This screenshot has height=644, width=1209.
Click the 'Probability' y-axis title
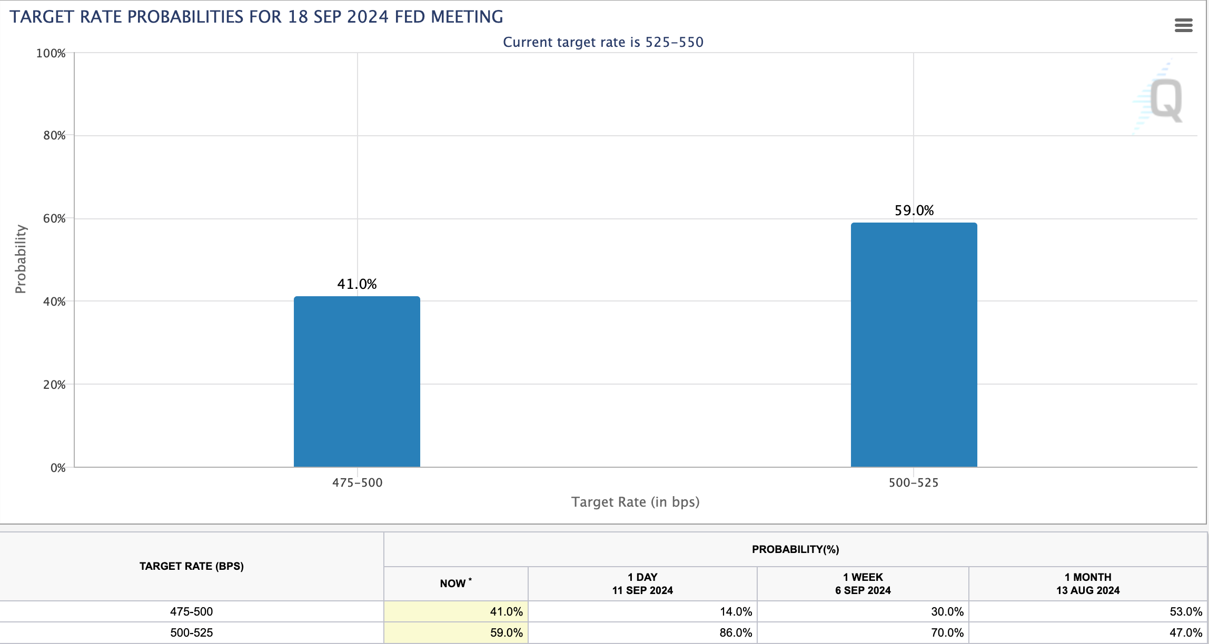point(21,259)
